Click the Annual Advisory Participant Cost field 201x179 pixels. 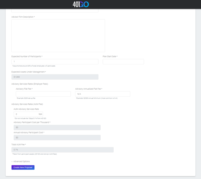coord(57,137)
